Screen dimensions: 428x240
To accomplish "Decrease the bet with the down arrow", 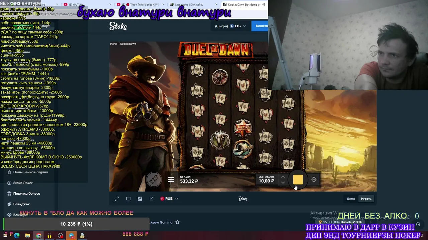I will tap(283, 183).
